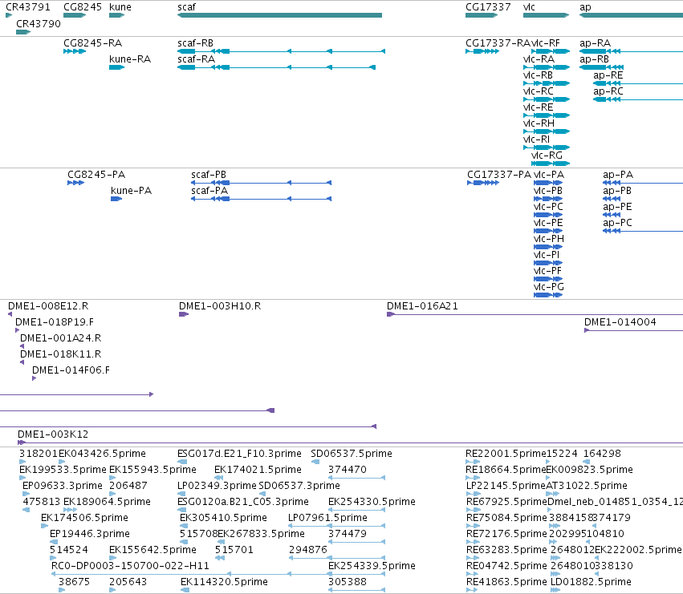Select the ap-RE transcript label

(x=608, y=75)
